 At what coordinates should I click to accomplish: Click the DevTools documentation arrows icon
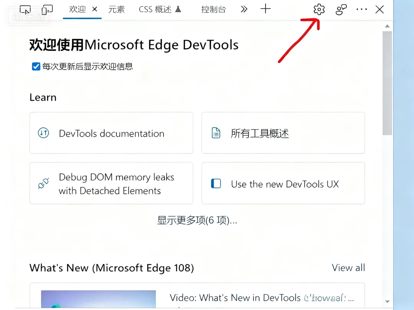click(43, 133)
